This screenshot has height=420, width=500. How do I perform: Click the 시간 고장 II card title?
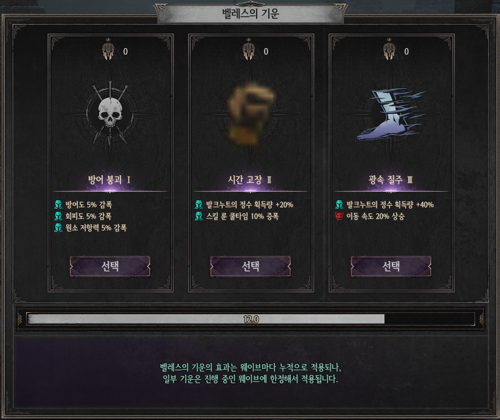coord(250,180)
